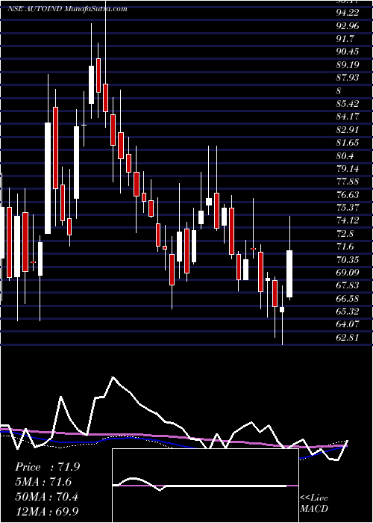Screen dimensions: 373x523
Task: Click inside the MACD inset chart box
Action: tap(205, 486)
